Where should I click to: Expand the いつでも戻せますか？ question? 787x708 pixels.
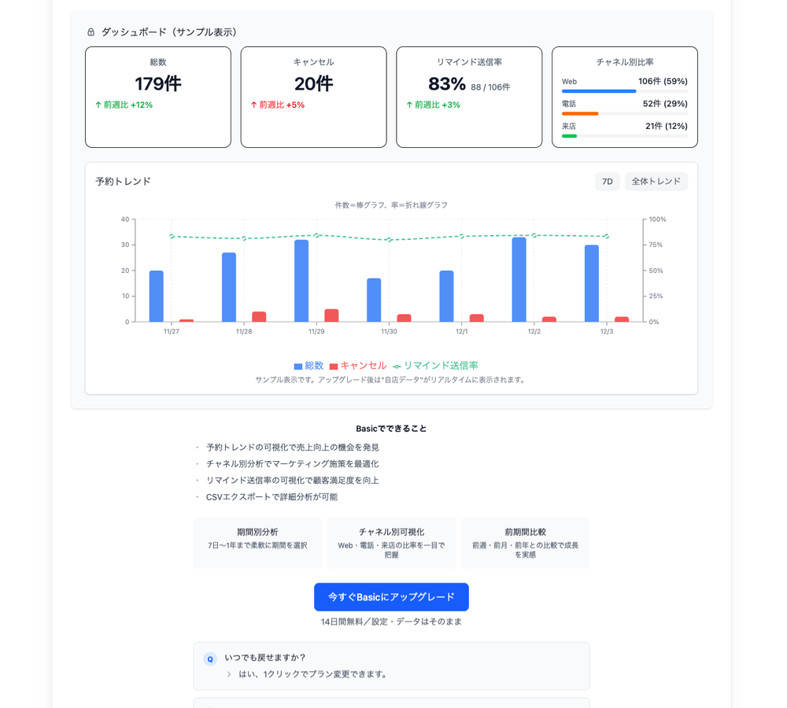point(265,658)
